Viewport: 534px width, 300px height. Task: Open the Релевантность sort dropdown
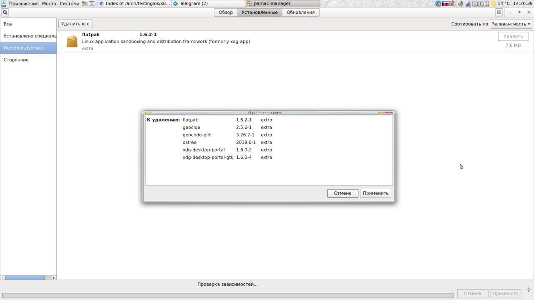pos(511,24)
